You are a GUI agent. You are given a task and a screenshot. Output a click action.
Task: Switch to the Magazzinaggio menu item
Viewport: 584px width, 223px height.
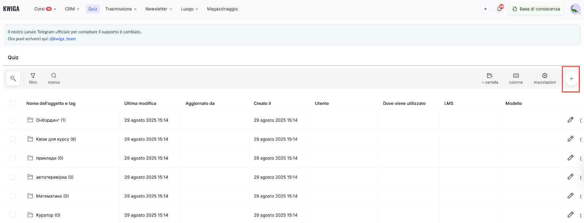click(222, 9)
